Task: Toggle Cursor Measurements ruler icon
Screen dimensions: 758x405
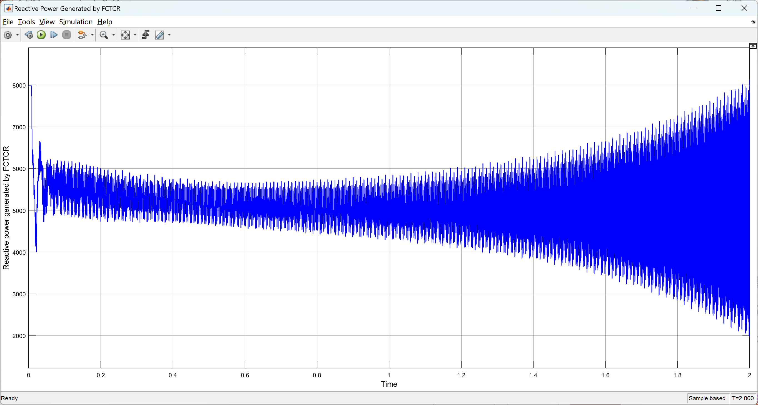Action: [x=159, y=35]
